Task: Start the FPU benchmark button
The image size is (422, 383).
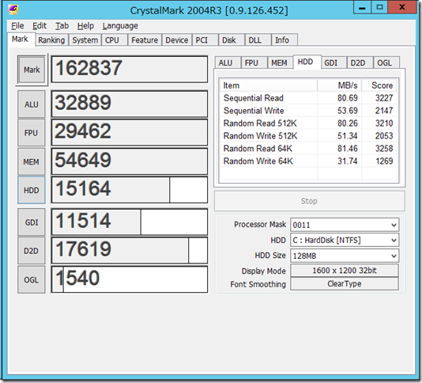Action: click(x=32, y=133)
